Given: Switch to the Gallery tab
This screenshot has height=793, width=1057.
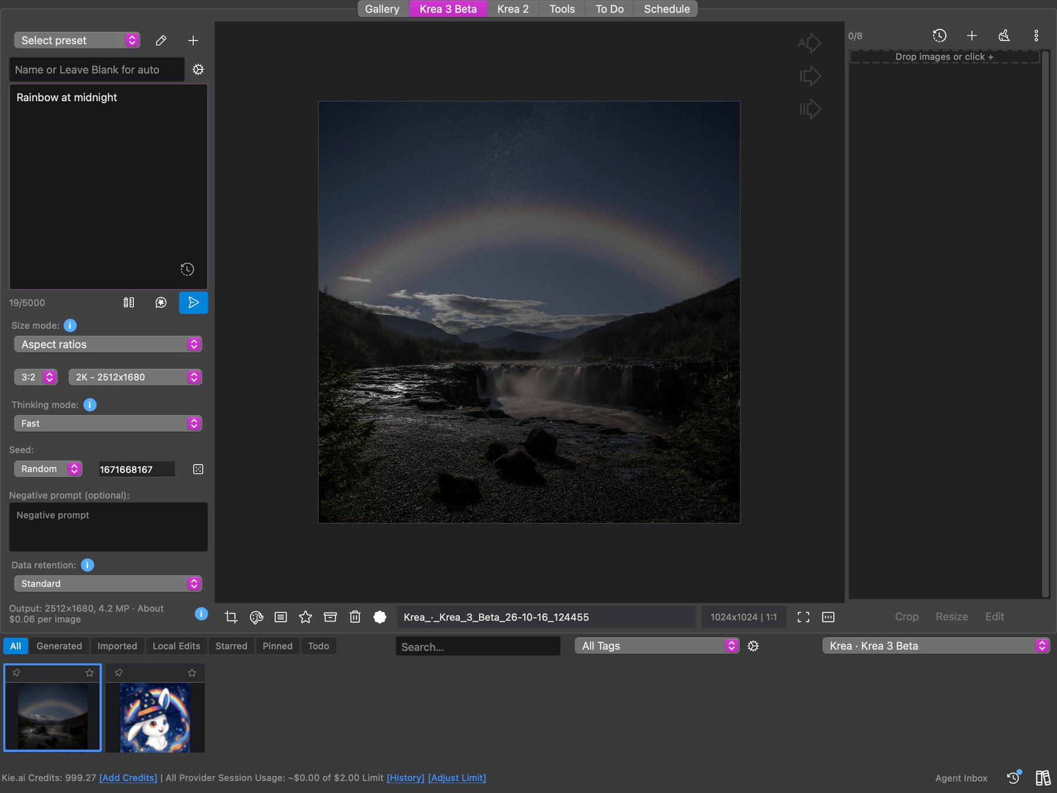Looking at the screenshot, I should pyautogui.click(x=382, y=9).
